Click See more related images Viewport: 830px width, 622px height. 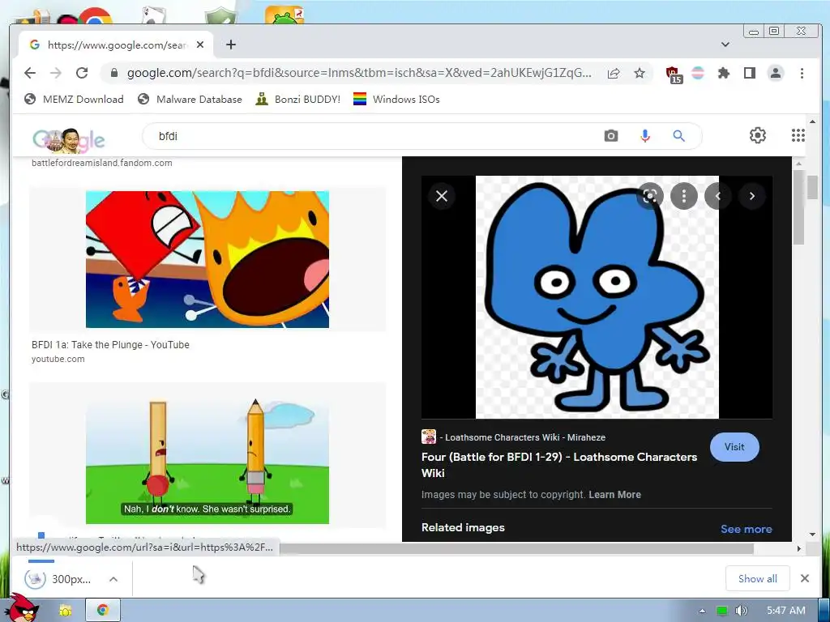pyautogui.click(x=746, y=529)
